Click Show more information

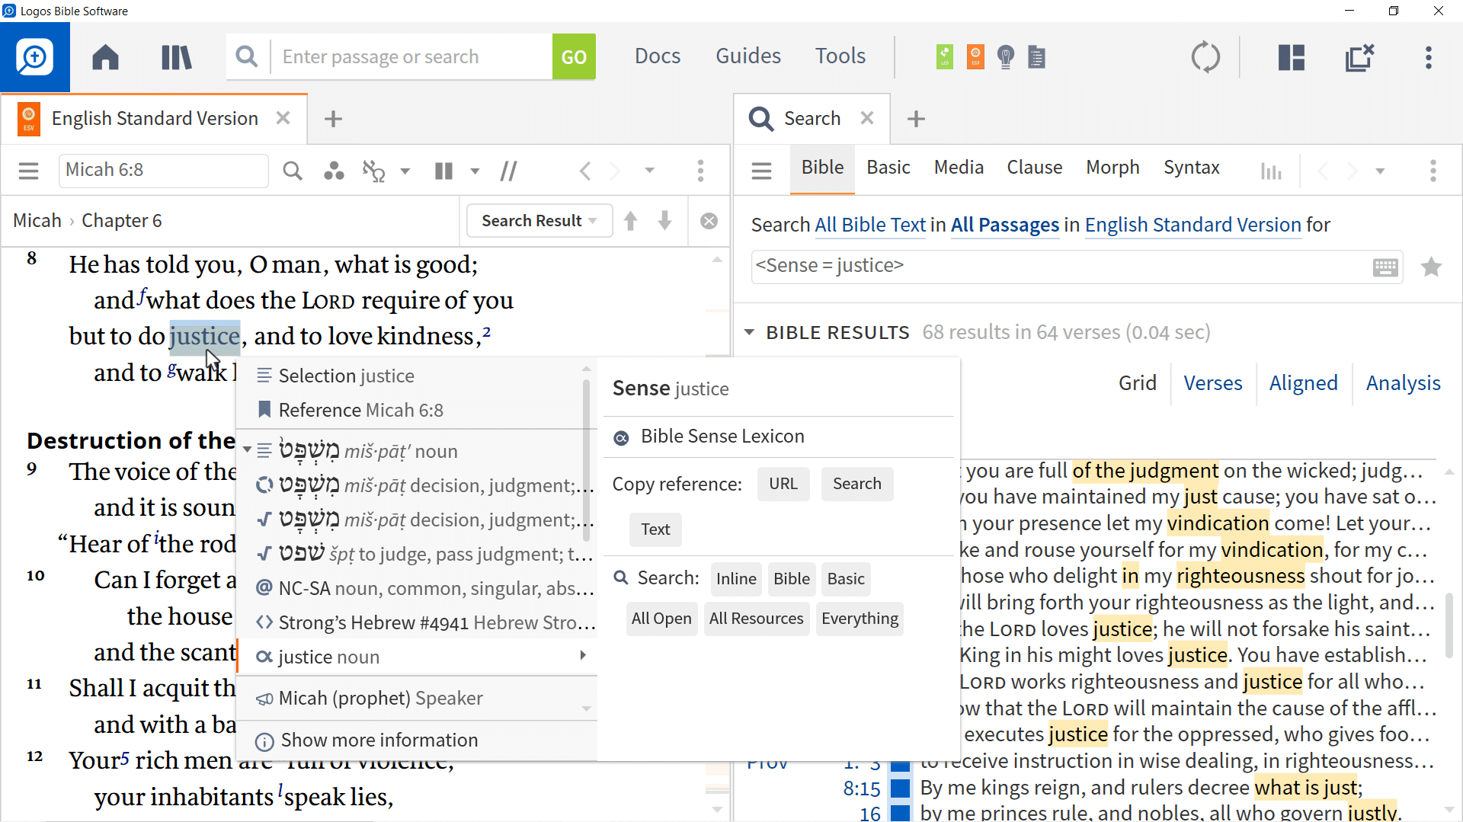[x=416, y=740]
